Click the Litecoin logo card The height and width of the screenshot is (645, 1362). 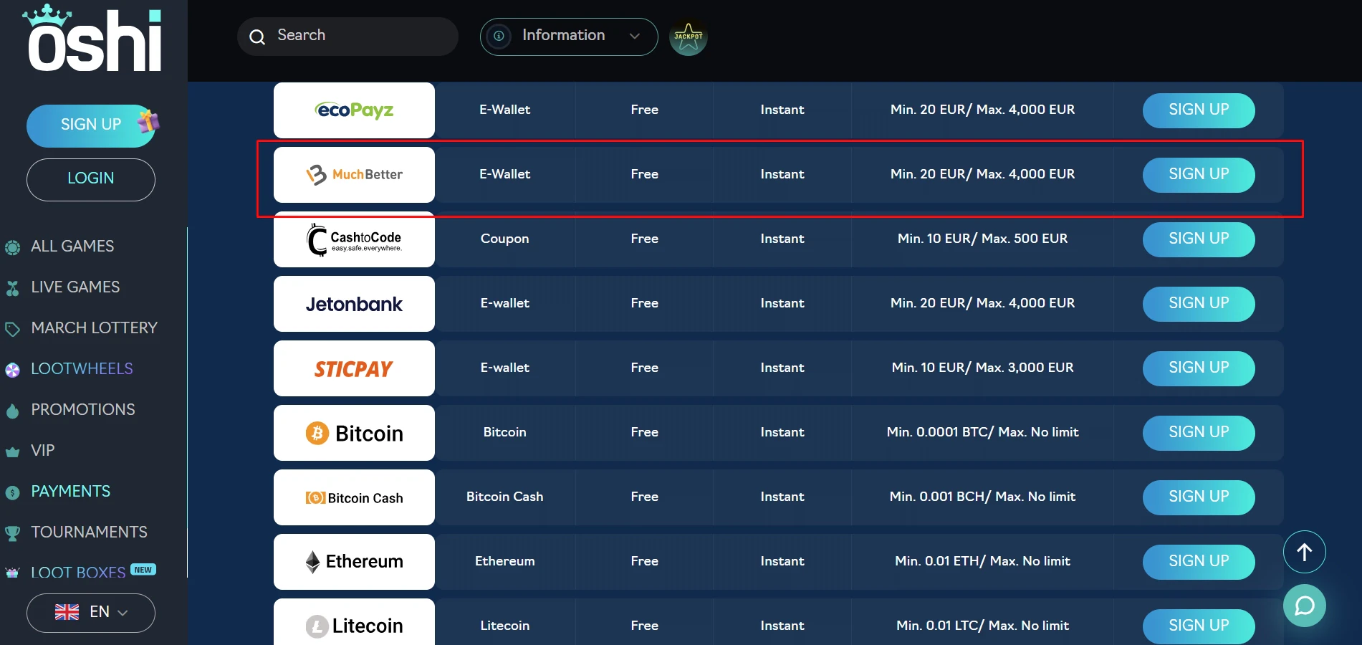[354, 622]
